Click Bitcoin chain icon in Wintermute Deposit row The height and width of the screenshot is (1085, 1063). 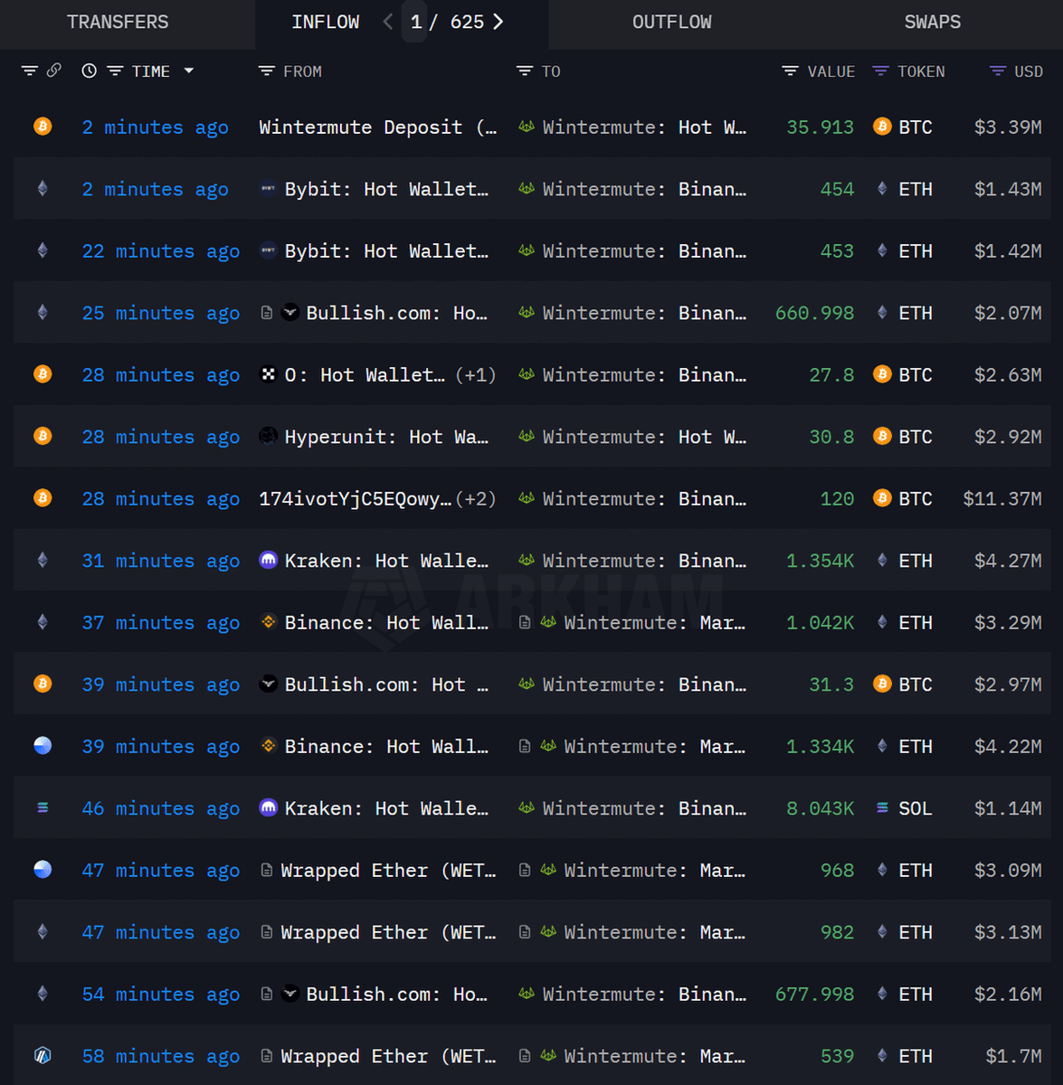point(43,127)
